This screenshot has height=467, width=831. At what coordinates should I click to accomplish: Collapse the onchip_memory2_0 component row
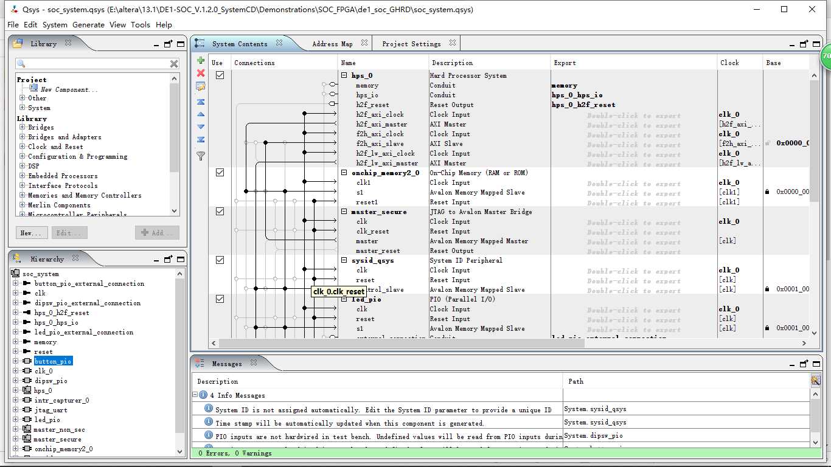pyautogui.click(x=344, y=173)
